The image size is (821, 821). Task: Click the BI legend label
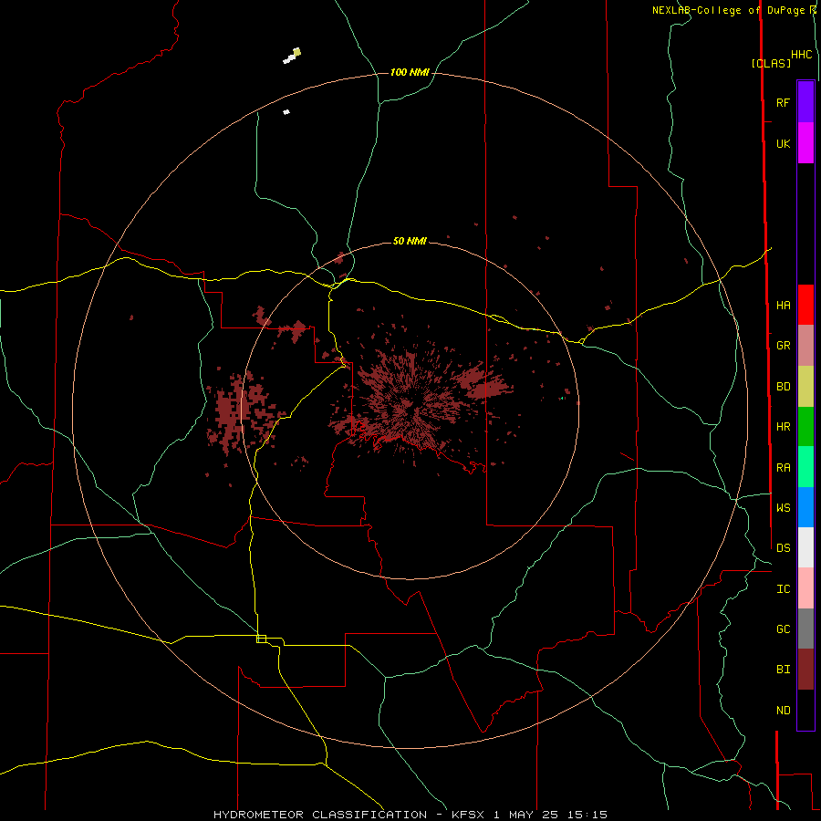coord(783,670)
